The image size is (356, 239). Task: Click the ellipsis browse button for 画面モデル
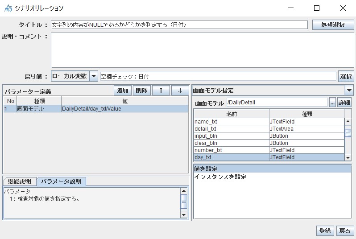pyautogui.click(x=332, y=103)
